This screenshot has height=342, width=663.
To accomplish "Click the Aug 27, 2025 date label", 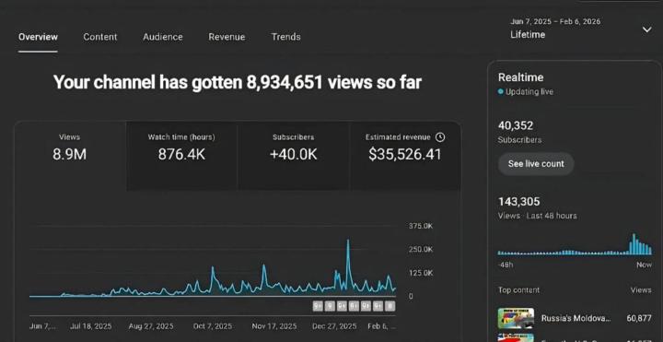I will (x=151, y=326).
